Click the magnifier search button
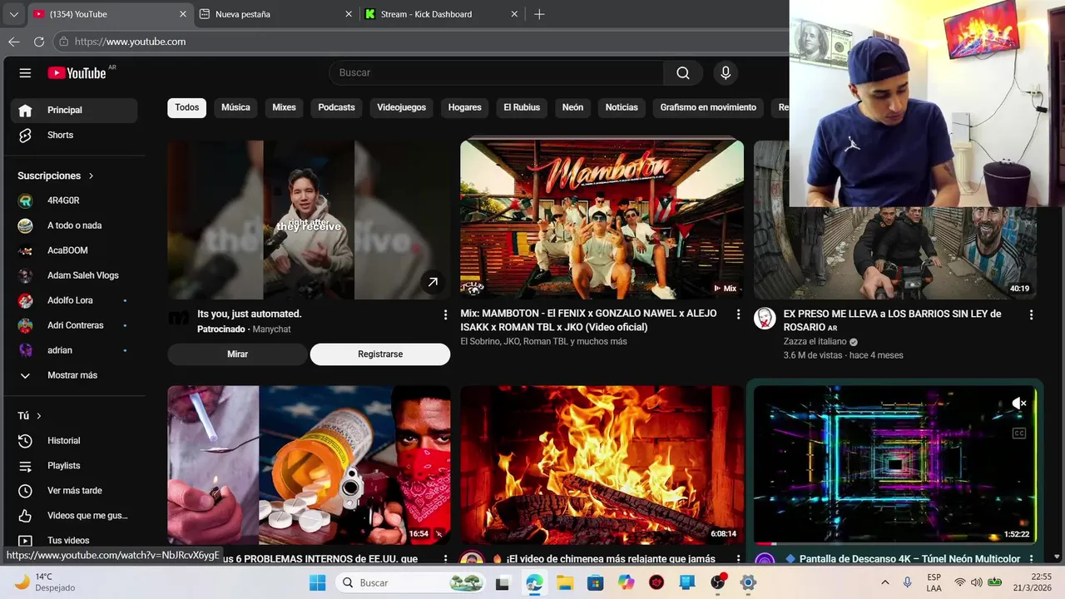The image size is (1065, 599). tap(683, 73)
